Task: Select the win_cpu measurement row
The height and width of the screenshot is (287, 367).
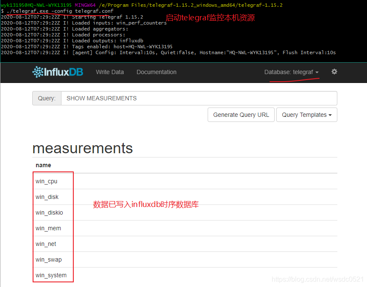Action: 46,181
